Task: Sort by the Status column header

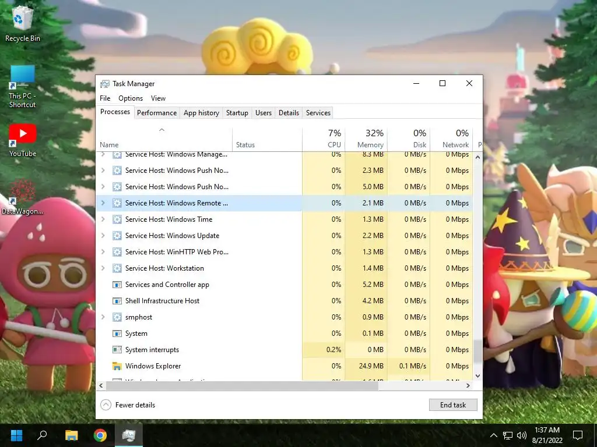Action: pyautogui.click(x=267, y=139)
